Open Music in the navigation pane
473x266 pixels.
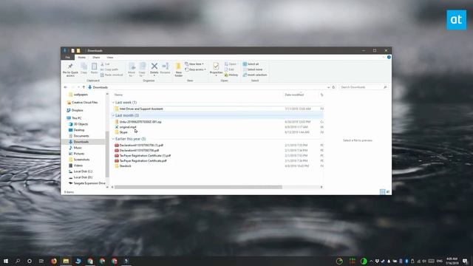[78, 148]
